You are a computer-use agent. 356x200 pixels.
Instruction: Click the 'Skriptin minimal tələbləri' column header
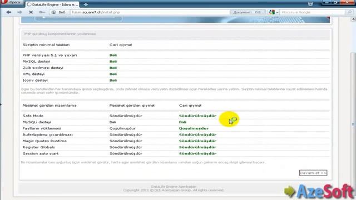coord(46,44)
